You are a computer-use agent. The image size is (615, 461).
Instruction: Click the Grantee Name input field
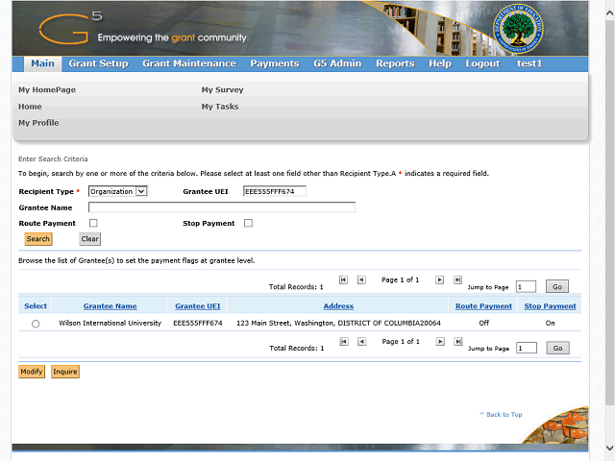[222, 207]
